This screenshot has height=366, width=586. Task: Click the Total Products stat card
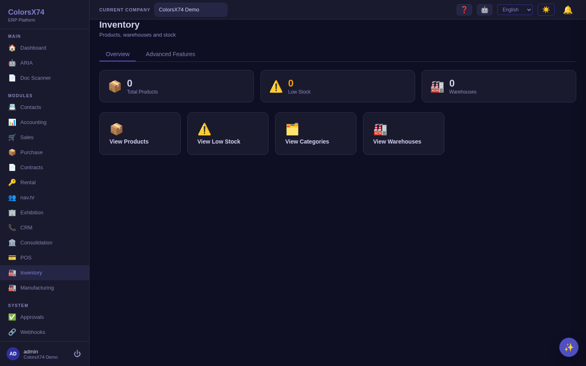(177, 86)
